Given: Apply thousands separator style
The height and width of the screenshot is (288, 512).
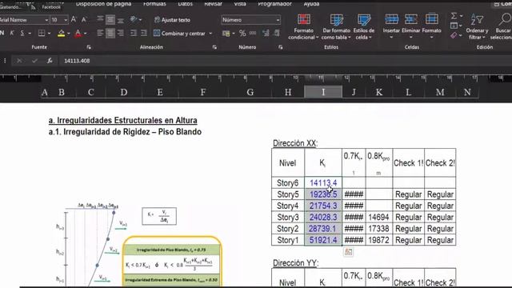Looking at the screenshot, I should click(253, 34).
